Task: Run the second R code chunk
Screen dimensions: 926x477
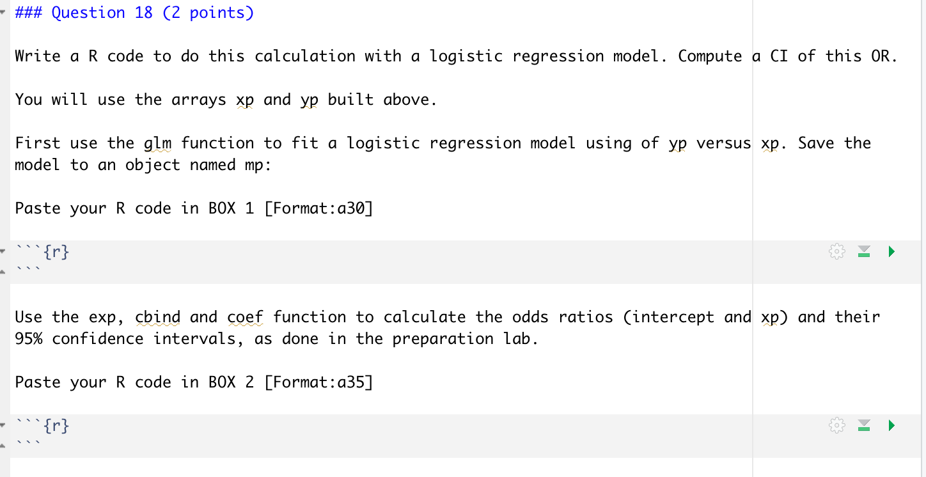Action: (x=891, y=425)
